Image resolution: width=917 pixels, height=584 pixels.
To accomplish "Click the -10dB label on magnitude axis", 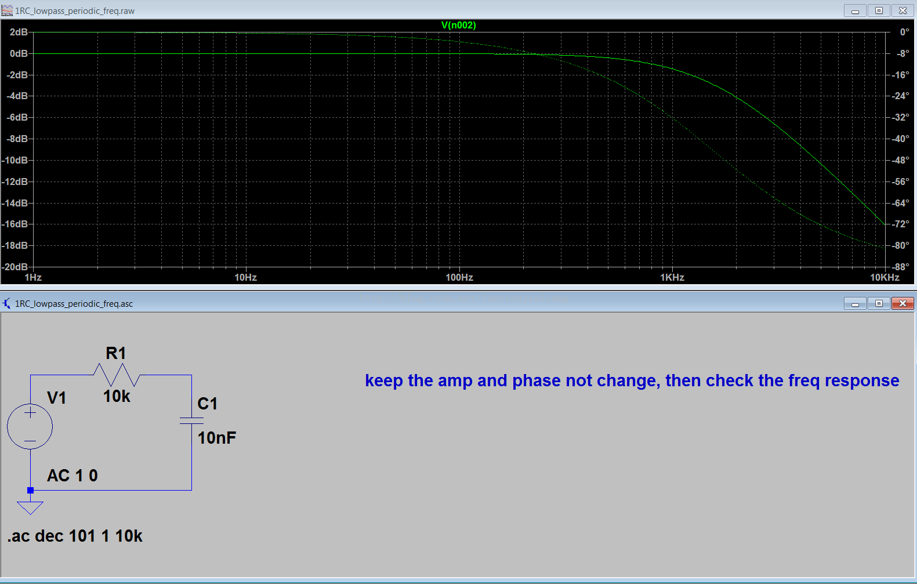I will coord(16,160).
